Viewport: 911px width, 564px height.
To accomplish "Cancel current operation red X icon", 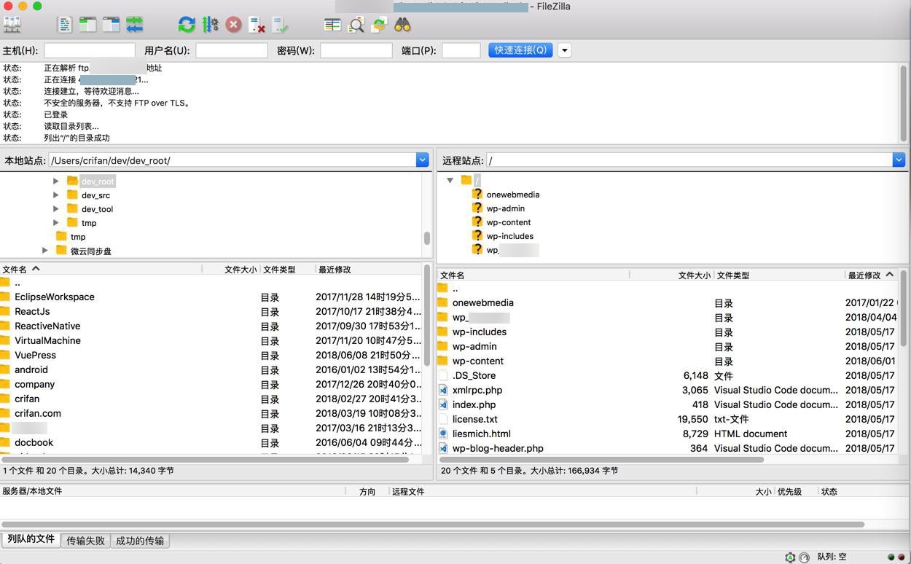I will pos(233,25).
